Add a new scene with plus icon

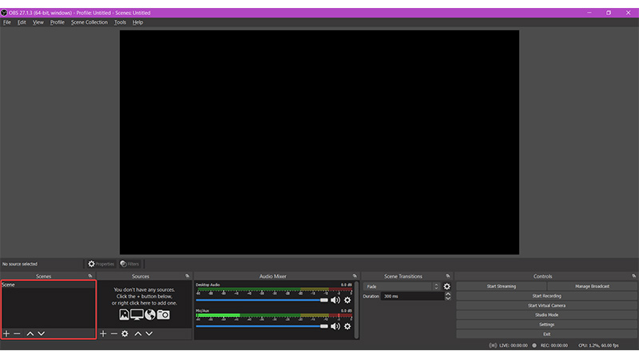tap(6, 333)
